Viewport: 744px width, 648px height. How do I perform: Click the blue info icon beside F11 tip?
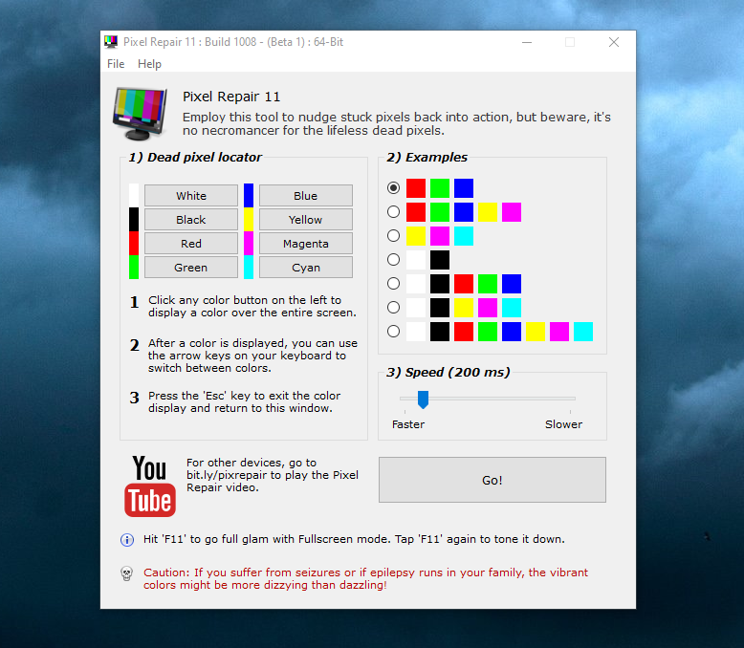pyautogui.click(x=127, y=540)
